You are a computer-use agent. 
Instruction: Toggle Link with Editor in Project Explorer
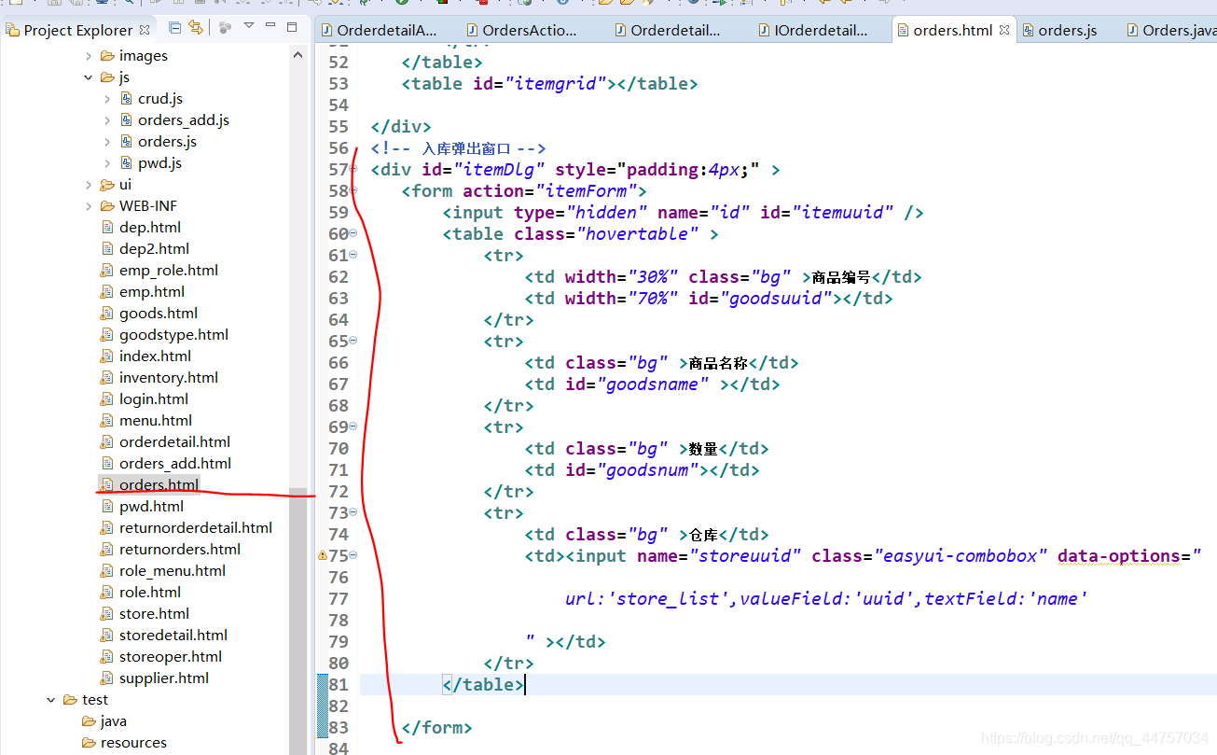click(196, 28)
